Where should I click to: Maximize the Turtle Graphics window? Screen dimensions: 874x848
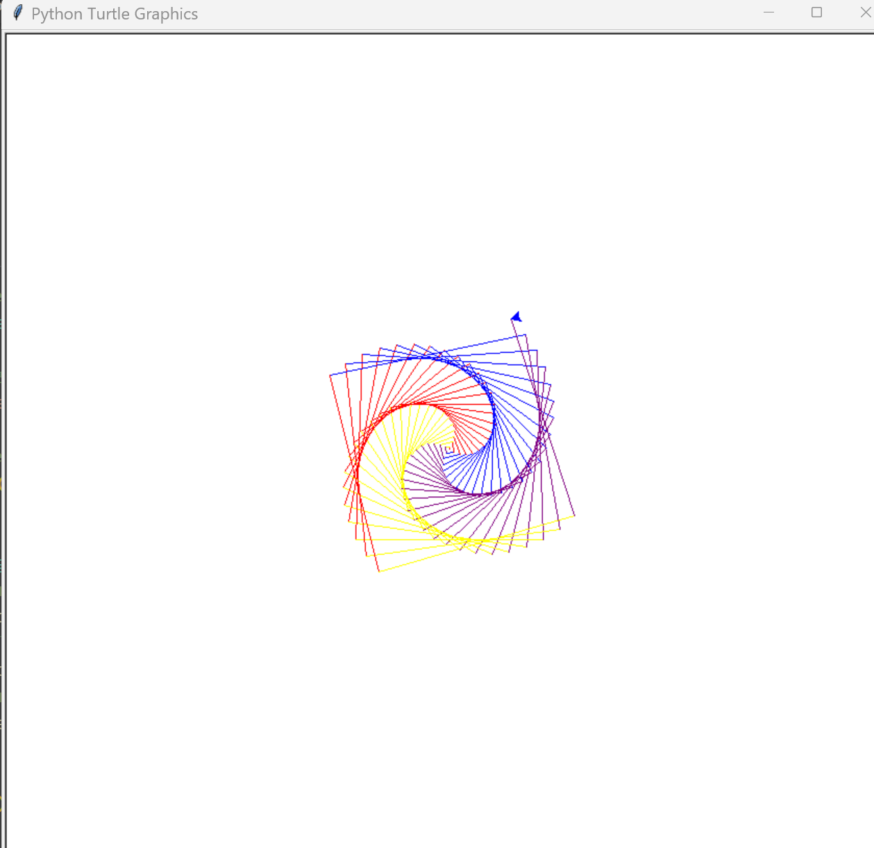click(817, 12)
